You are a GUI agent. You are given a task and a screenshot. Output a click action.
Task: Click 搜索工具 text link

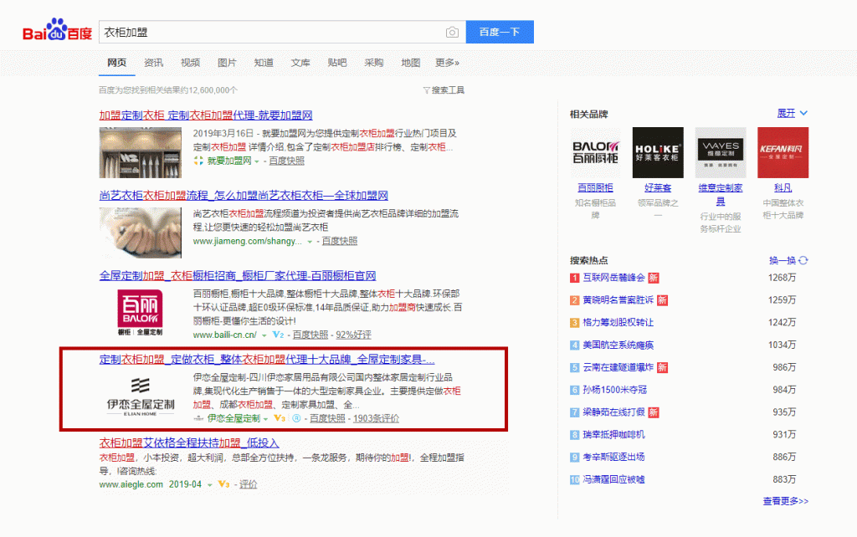(449, 90)
